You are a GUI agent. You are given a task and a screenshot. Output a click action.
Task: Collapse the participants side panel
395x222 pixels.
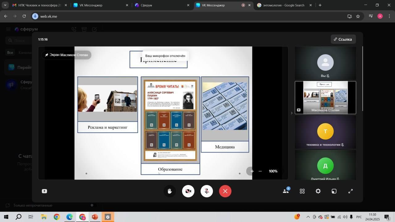tap(292, 113)
